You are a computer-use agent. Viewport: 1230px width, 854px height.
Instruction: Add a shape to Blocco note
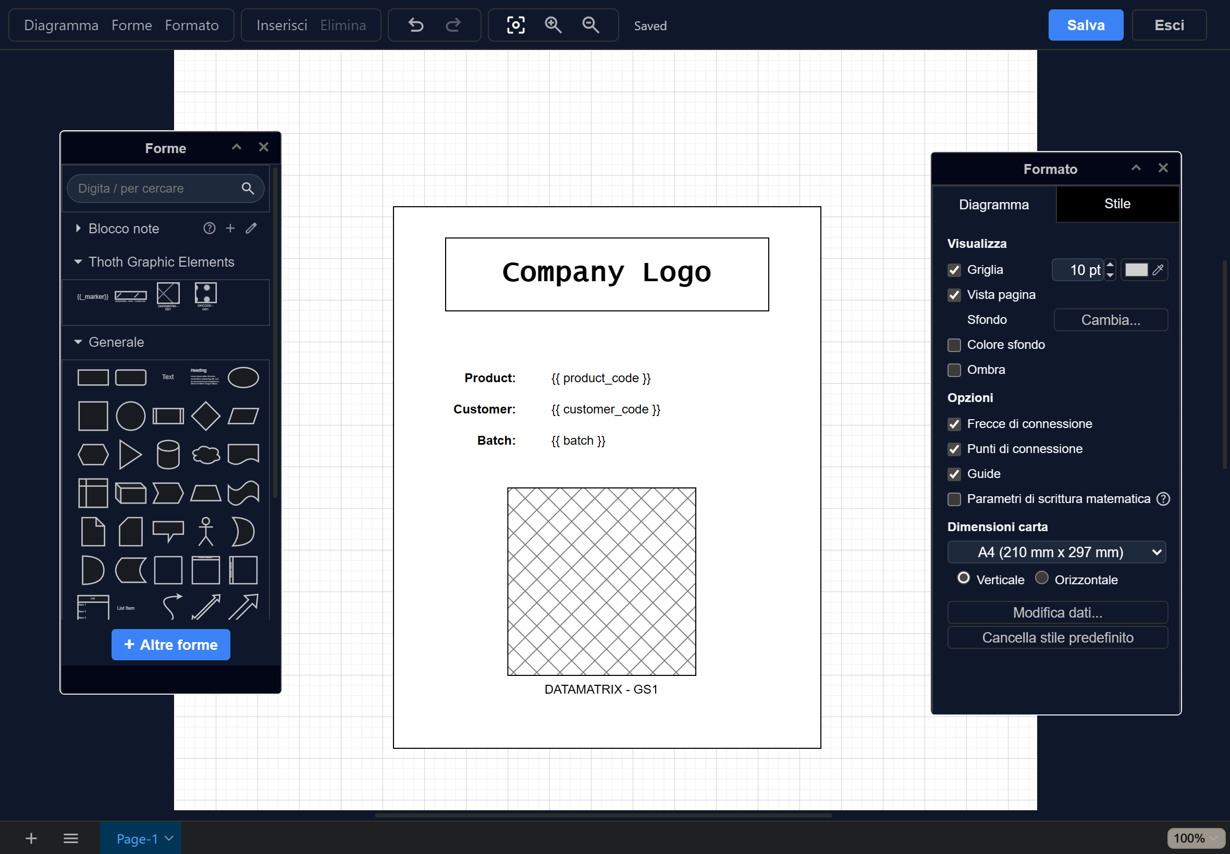click(x=230, y=229)
